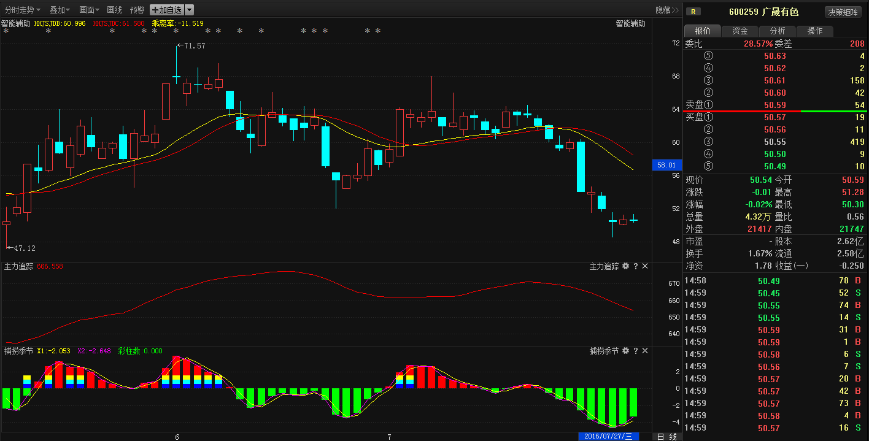Close the 主力追踪 indicator panel

click(645, 266)
